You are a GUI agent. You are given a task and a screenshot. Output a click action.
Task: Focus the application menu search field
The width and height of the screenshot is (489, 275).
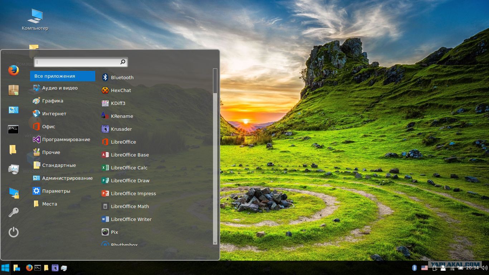click(81, 62)
